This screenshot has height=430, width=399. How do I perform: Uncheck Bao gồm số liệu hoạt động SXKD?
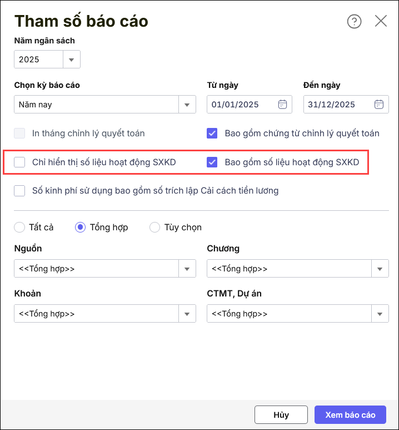(212, 162)
